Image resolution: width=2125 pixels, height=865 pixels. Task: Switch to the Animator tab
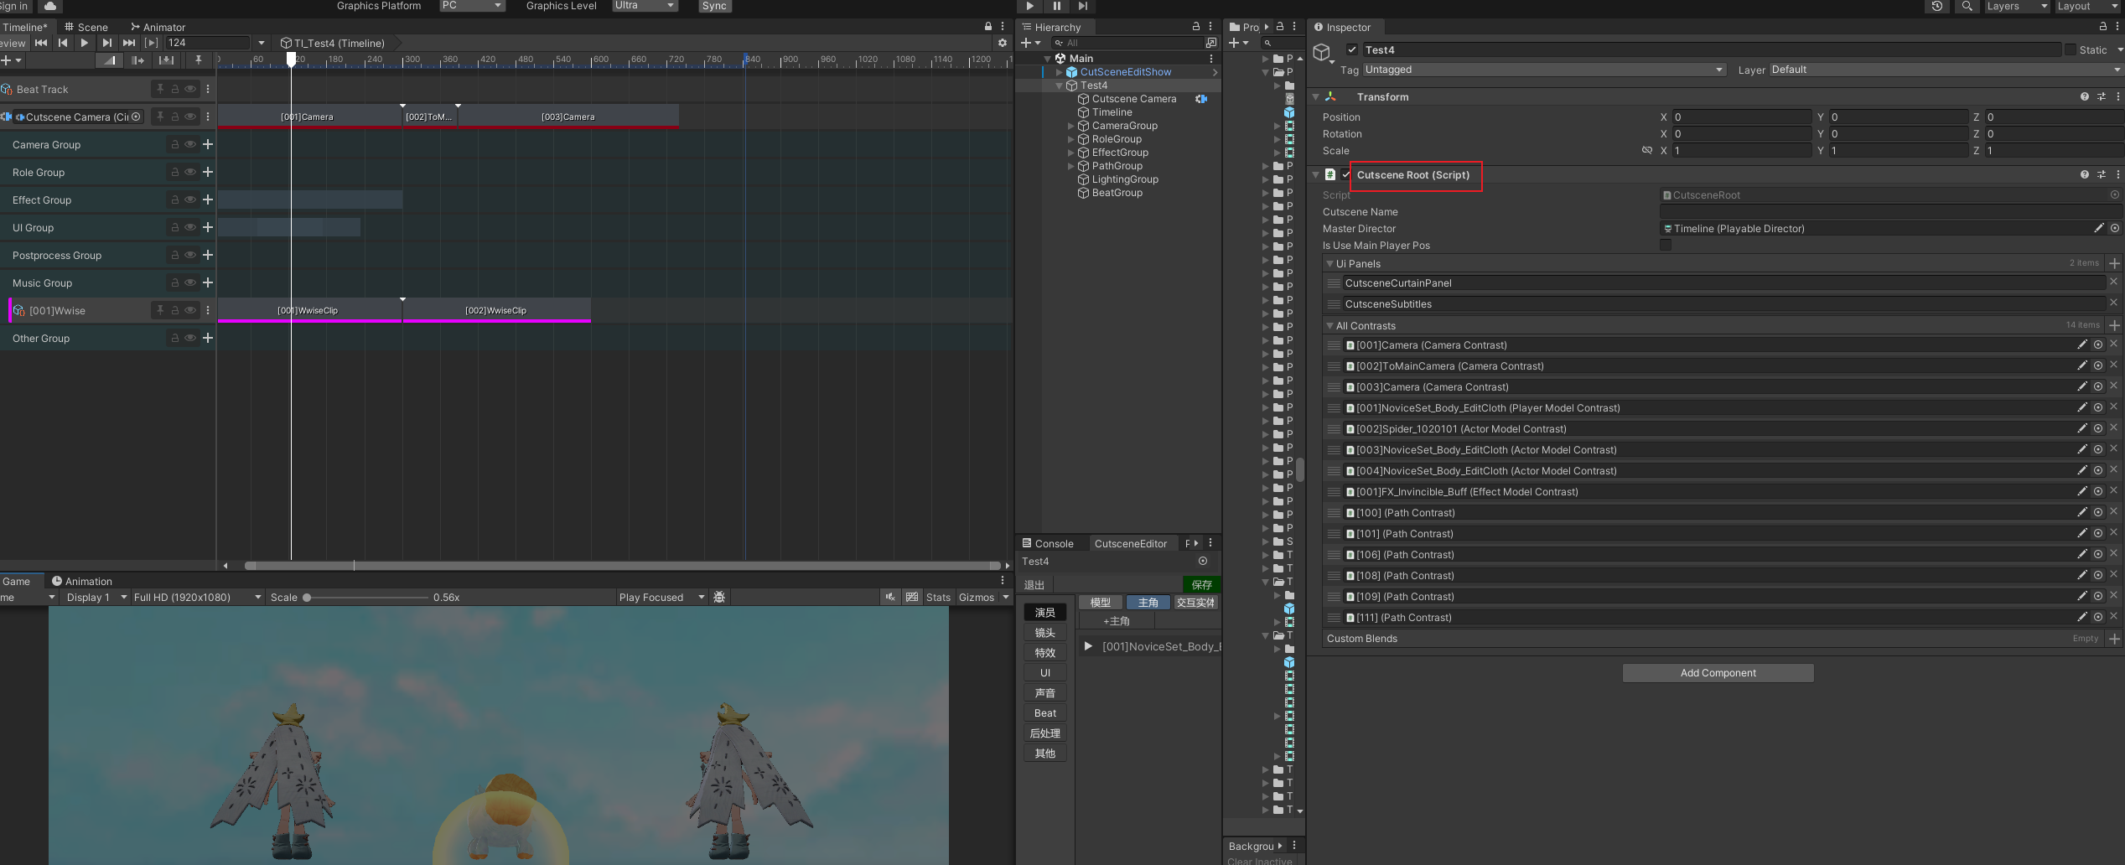click(158, 27)
